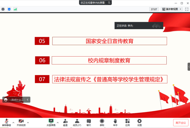The height and width of the screenshot is (128, 190).
Task: Open the 应用 apps panel
Action: [x=127, y=122]
